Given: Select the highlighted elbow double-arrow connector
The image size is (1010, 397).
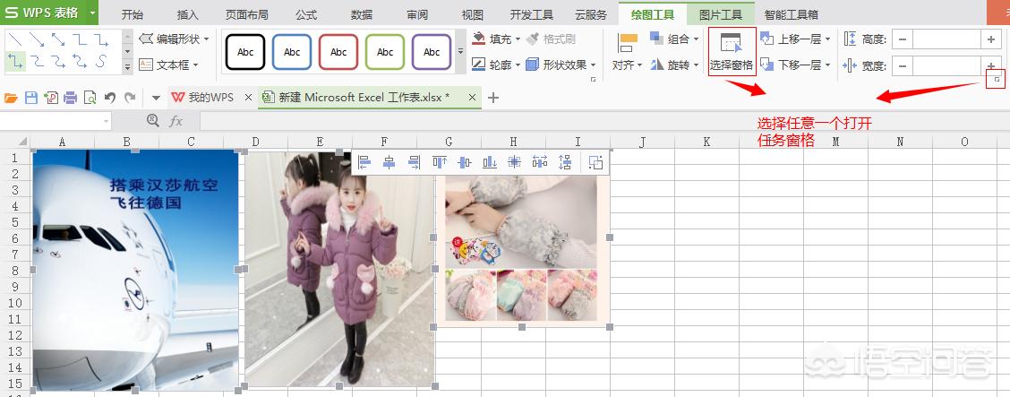Looking at the screenshot, I should point(15,62).
